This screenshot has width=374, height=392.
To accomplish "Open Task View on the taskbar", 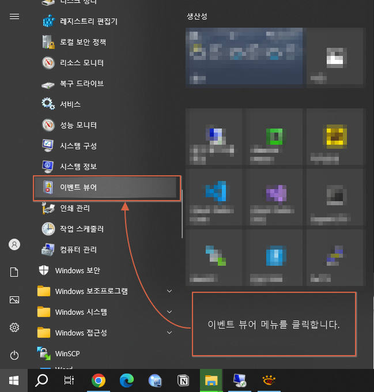I will pos(69,380).
